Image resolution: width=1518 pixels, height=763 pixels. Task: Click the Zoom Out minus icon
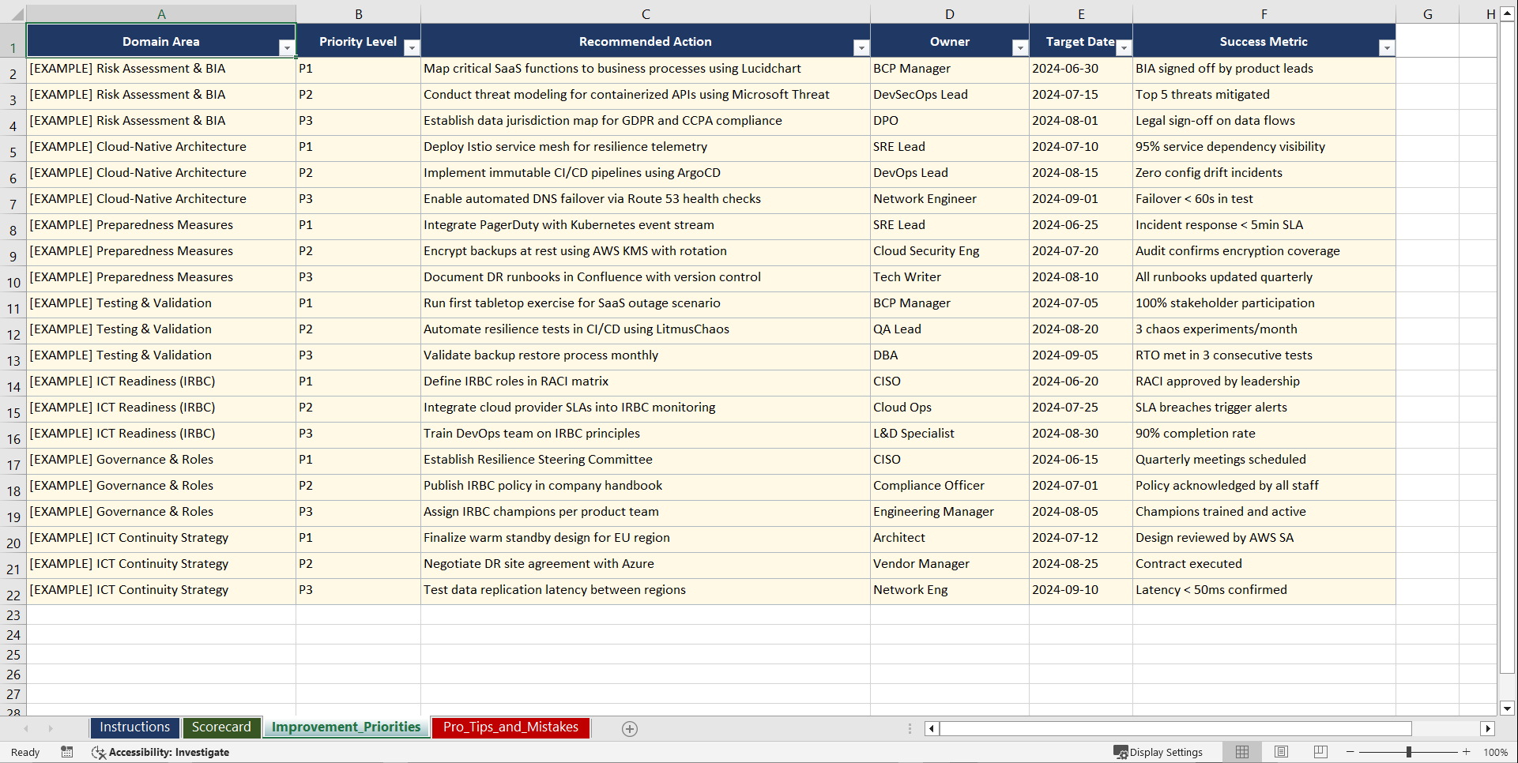tap(1350, 752)
